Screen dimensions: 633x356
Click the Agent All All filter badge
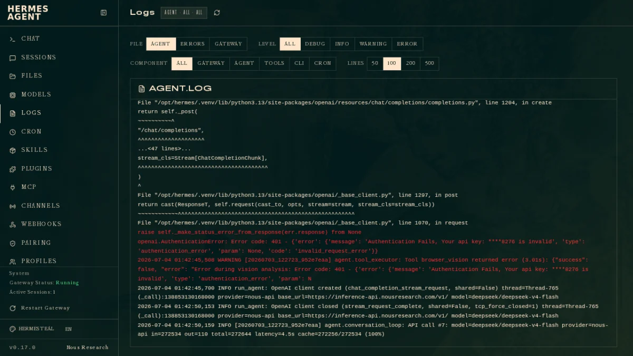(x=184, y=13)
